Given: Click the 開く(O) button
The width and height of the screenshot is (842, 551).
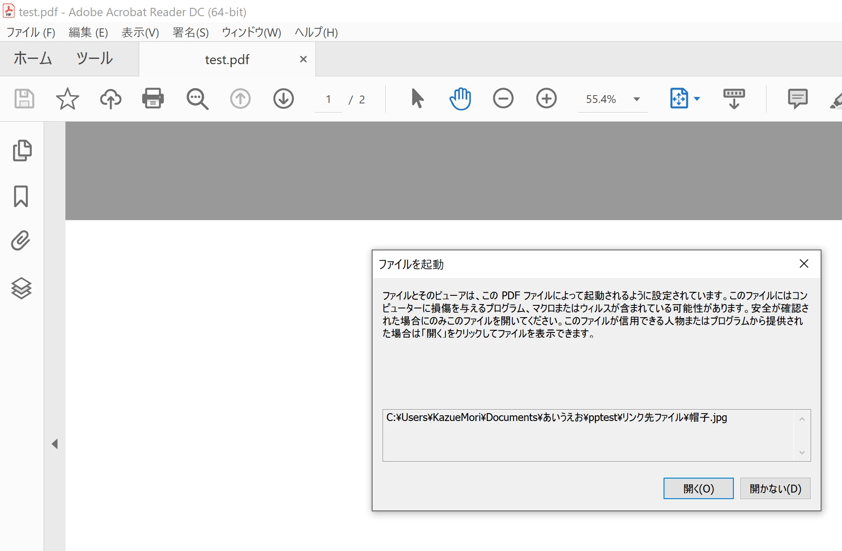Looking at the screenshot, I should (698, 489).
